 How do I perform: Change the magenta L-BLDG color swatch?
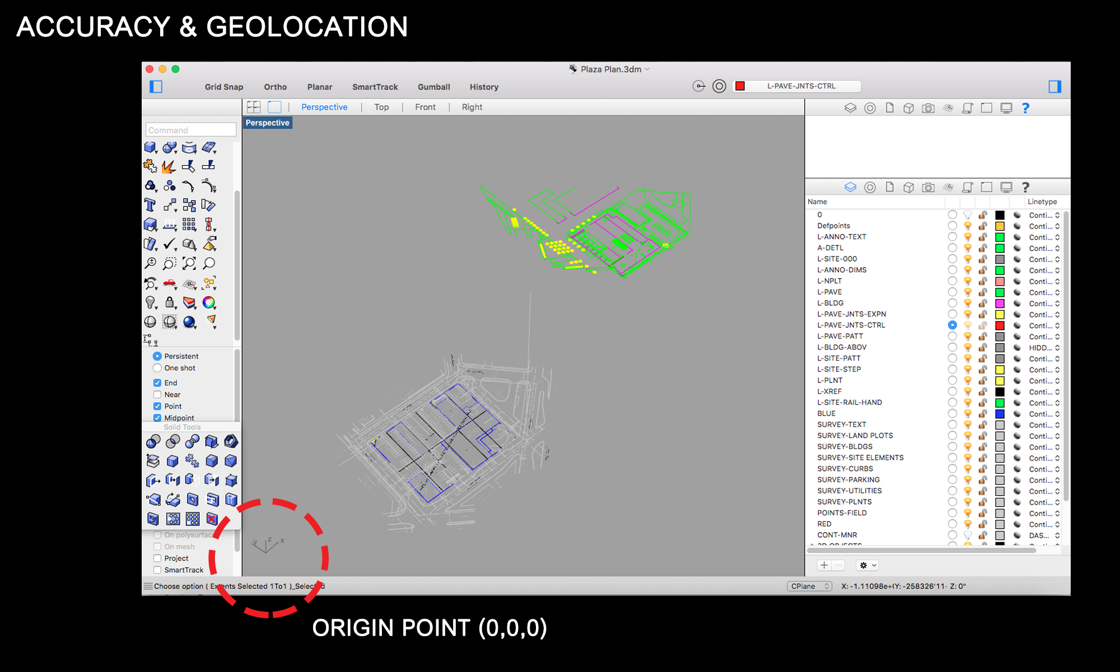pos(1000,304)
